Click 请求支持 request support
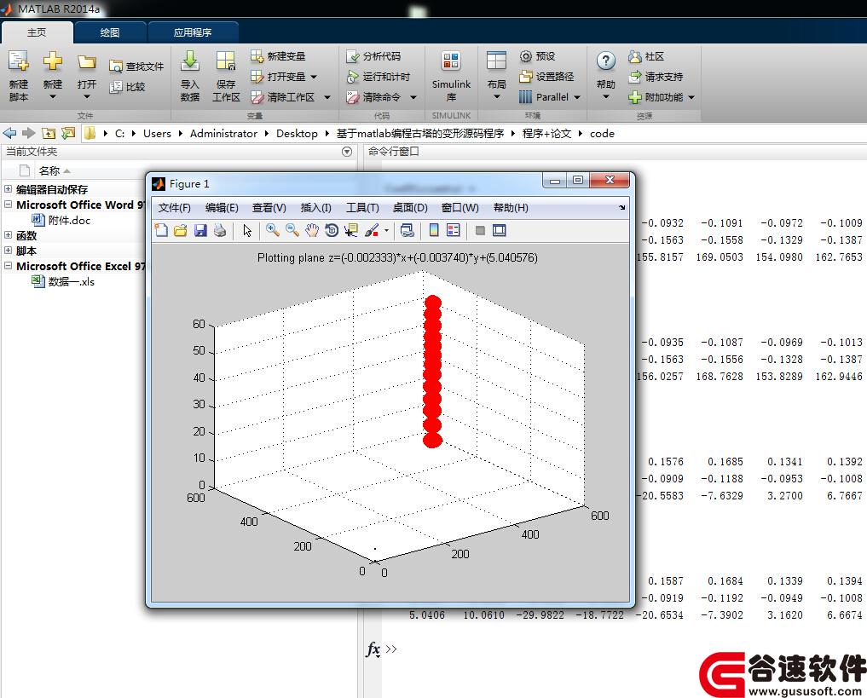Image resolution: width=867 pixels, height=698 pixels. tap(656, 77)
